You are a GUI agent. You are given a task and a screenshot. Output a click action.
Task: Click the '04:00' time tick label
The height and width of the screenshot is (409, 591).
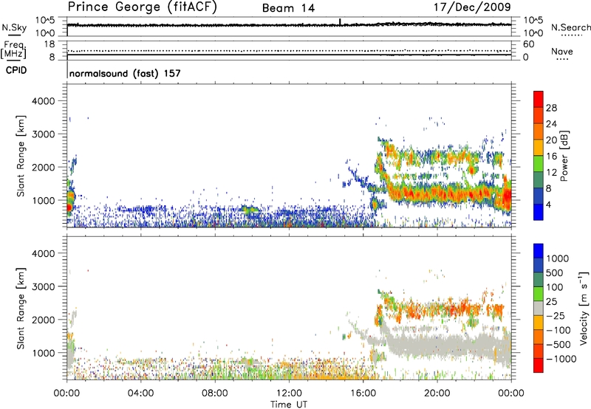coord(140,393)
